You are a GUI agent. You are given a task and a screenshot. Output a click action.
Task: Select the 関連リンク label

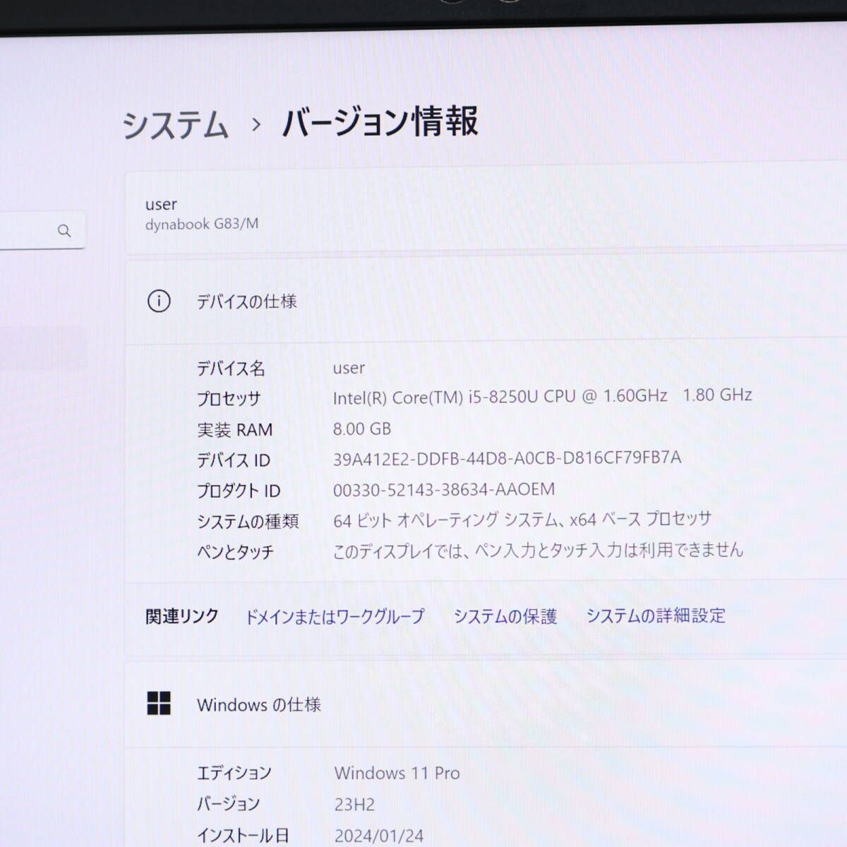(182, 616)
